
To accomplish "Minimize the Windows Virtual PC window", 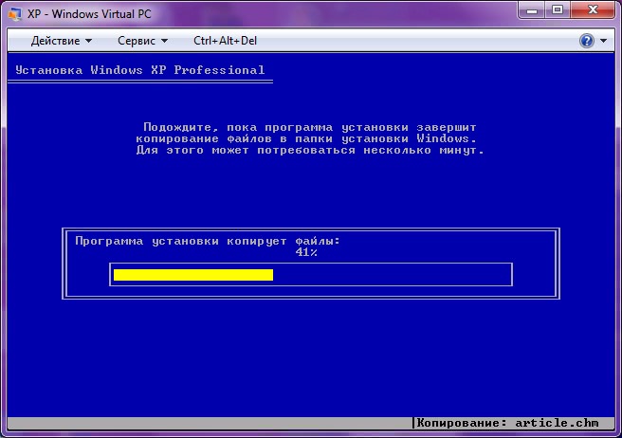I will 532,9.
